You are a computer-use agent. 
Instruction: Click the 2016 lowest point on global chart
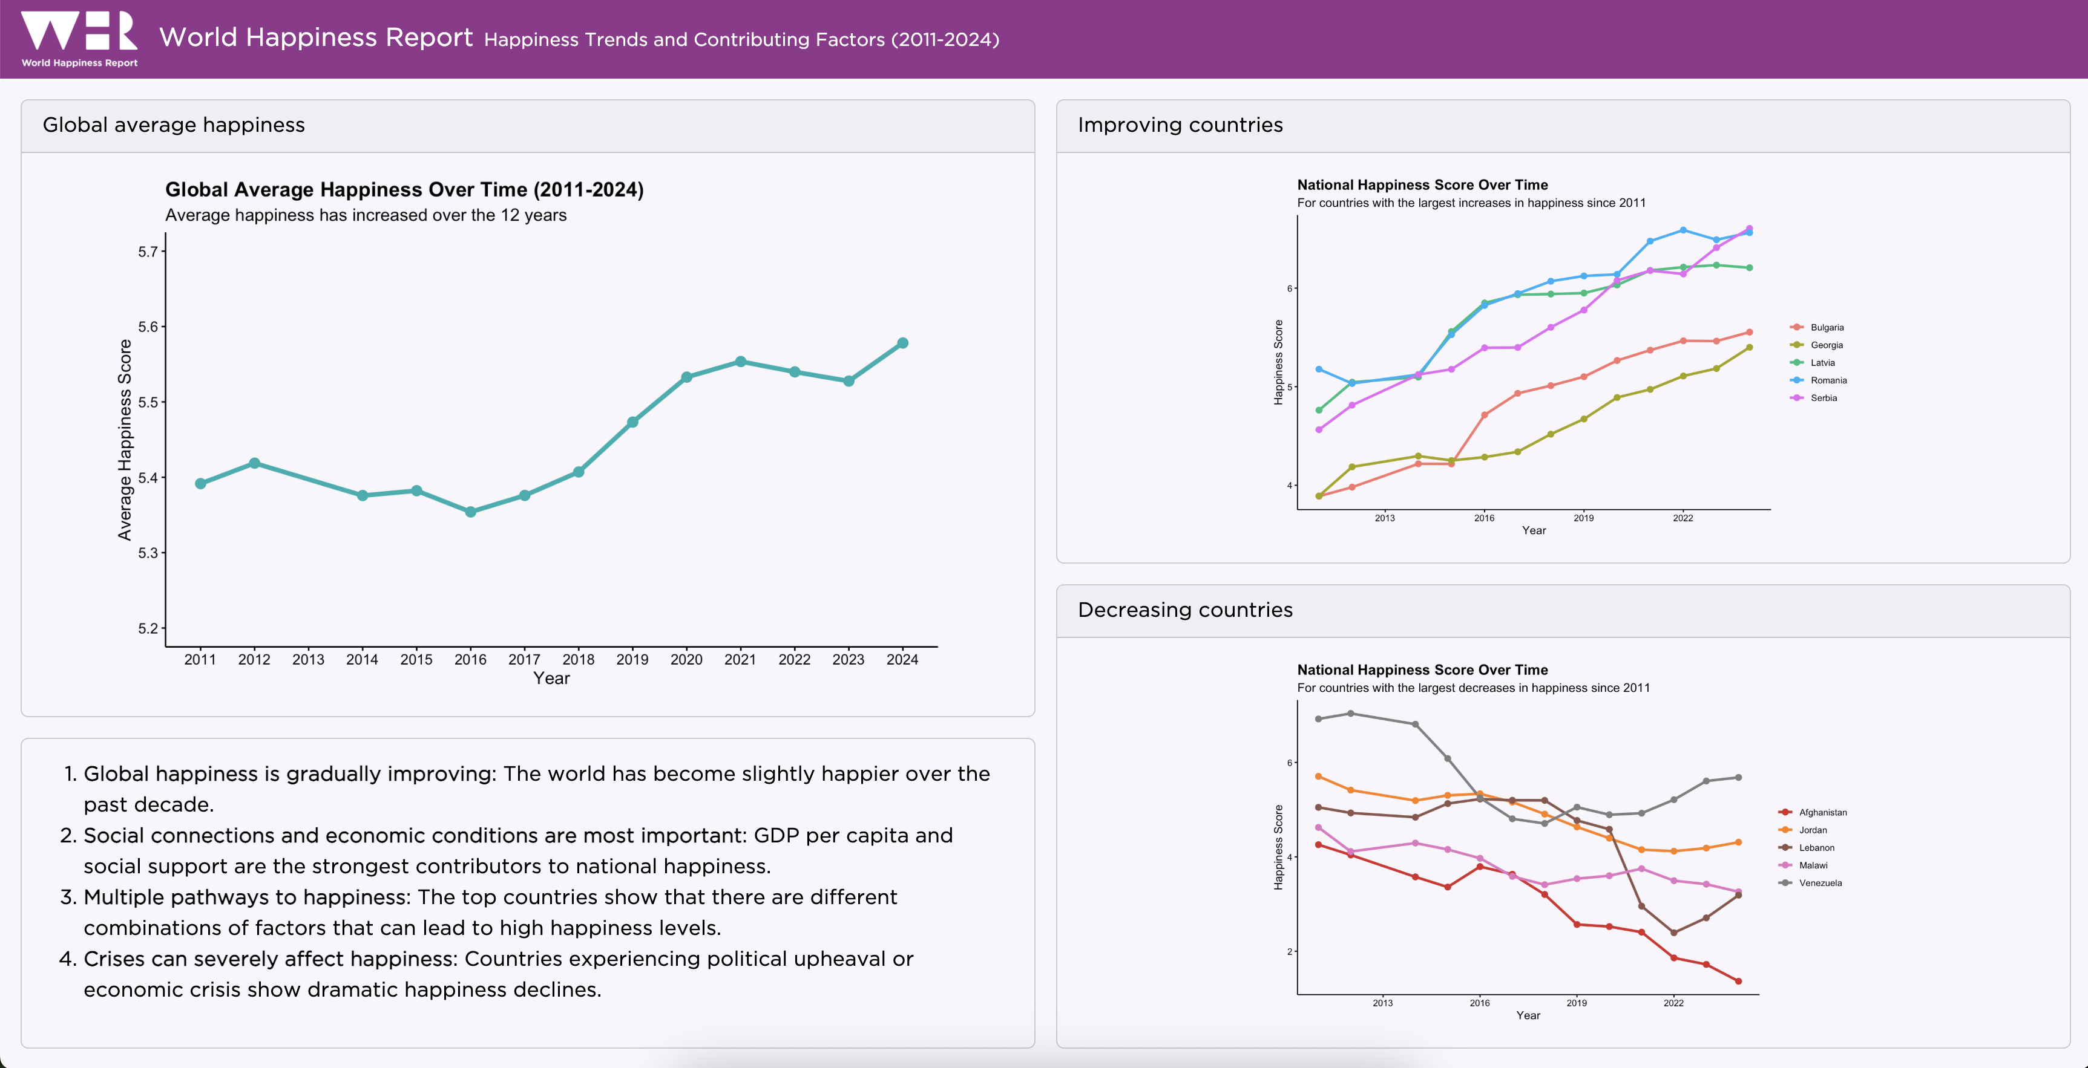470,512
